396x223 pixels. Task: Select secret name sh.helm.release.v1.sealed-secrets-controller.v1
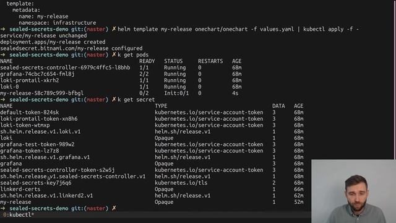73,177
